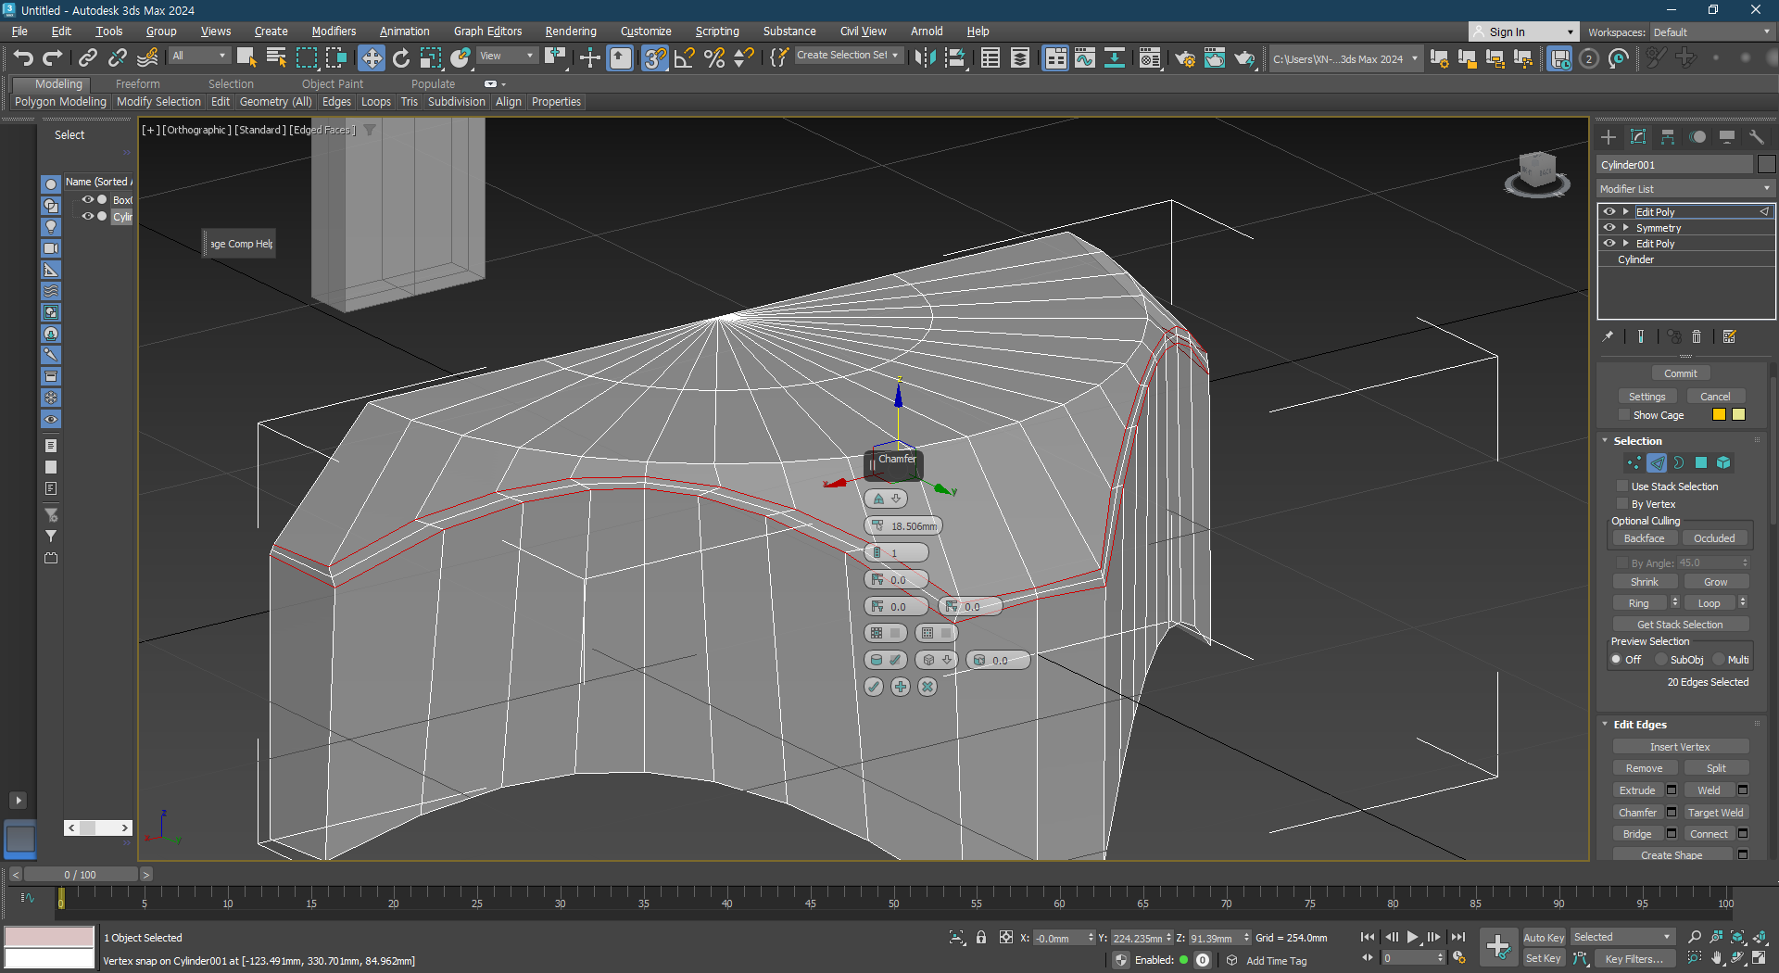Activate Select and Move tool
Screen dimensions: 1779x973
coord(372,58)
